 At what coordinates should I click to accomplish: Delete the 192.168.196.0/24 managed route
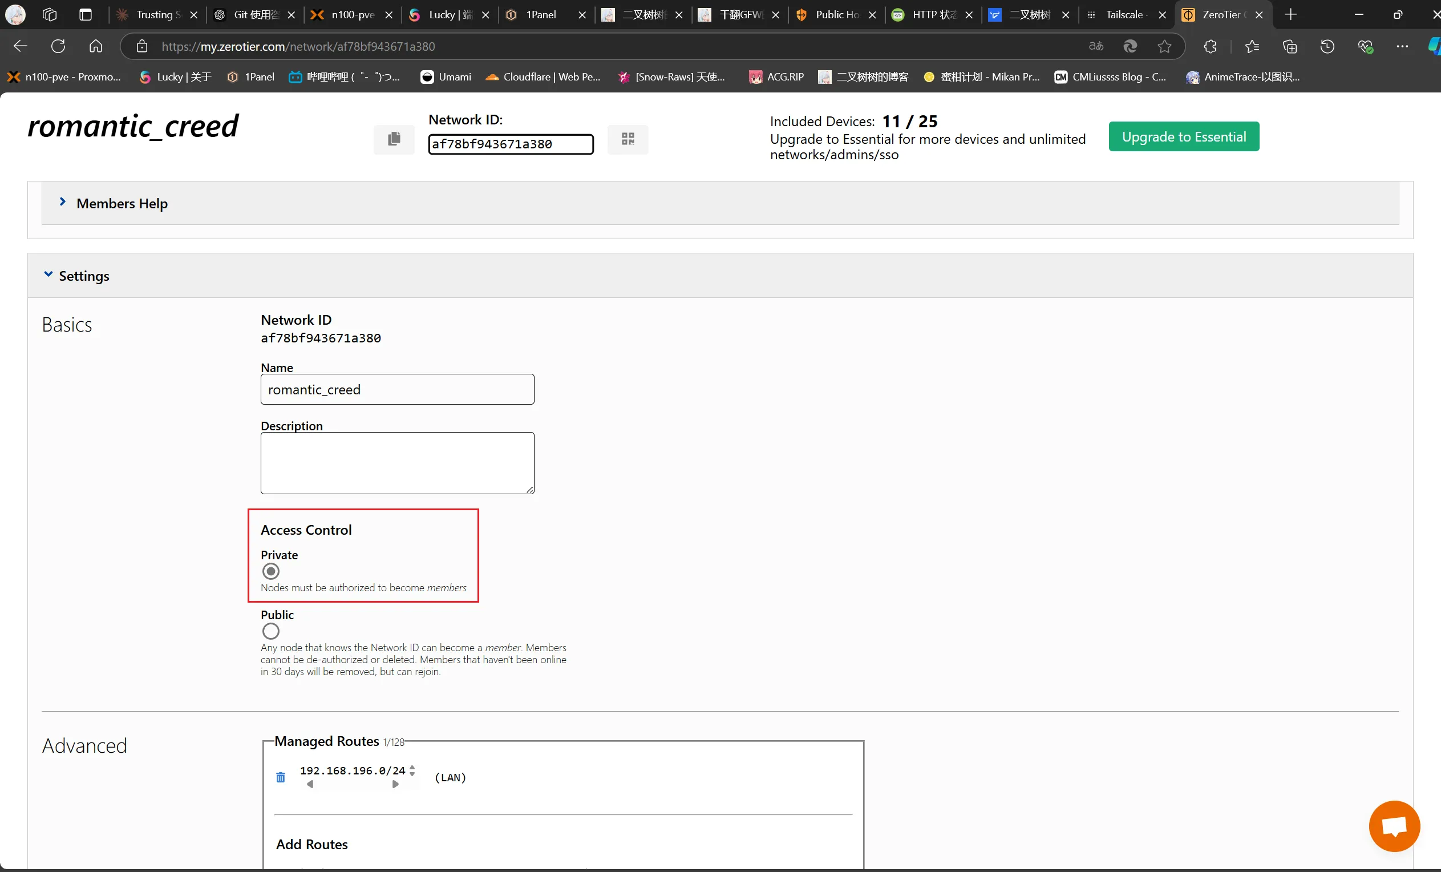[281, 777]
